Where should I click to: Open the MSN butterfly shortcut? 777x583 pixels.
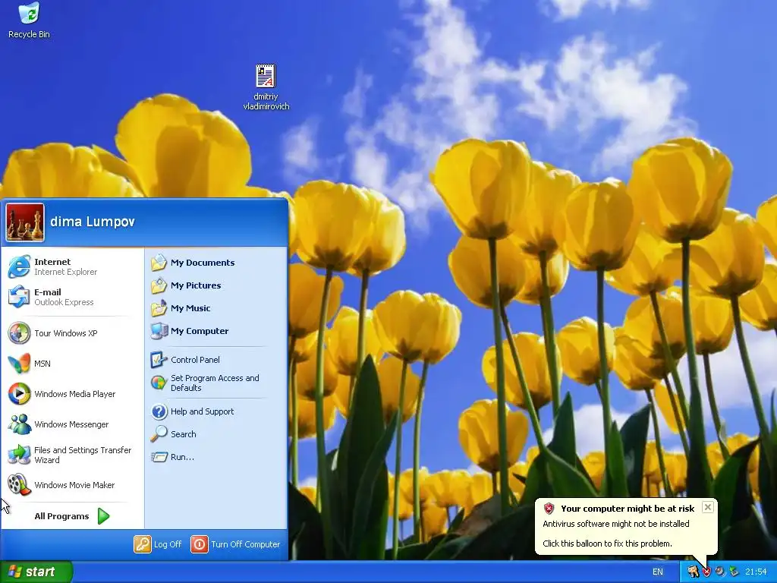coord(72,364)
